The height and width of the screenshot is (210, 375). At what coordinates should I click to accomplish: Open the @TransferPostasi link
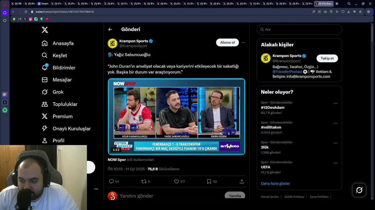[x=287, y=71]
